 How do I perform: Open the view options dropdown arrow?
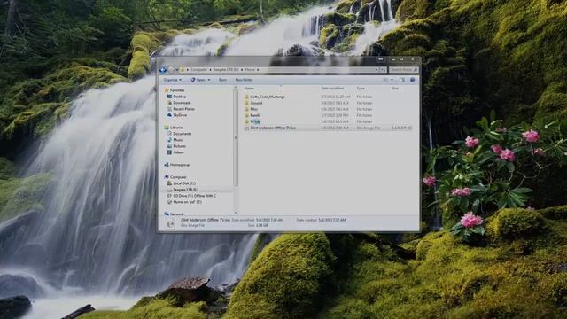coord(392,80)
